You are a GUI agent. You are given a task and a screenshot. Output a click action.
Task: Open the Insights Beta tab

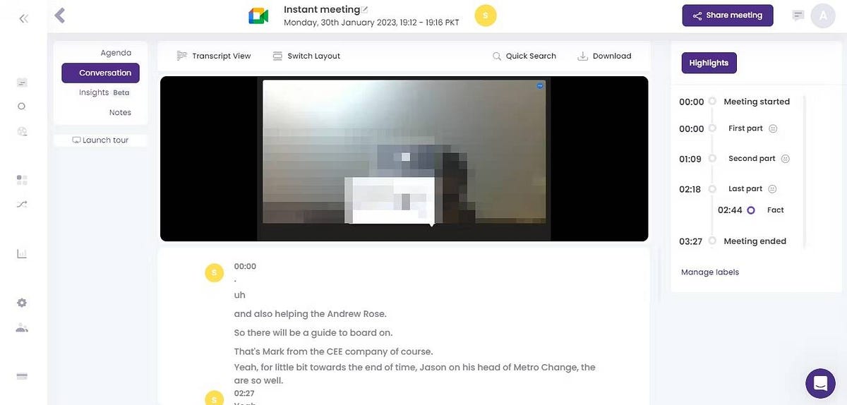[104, 92]
